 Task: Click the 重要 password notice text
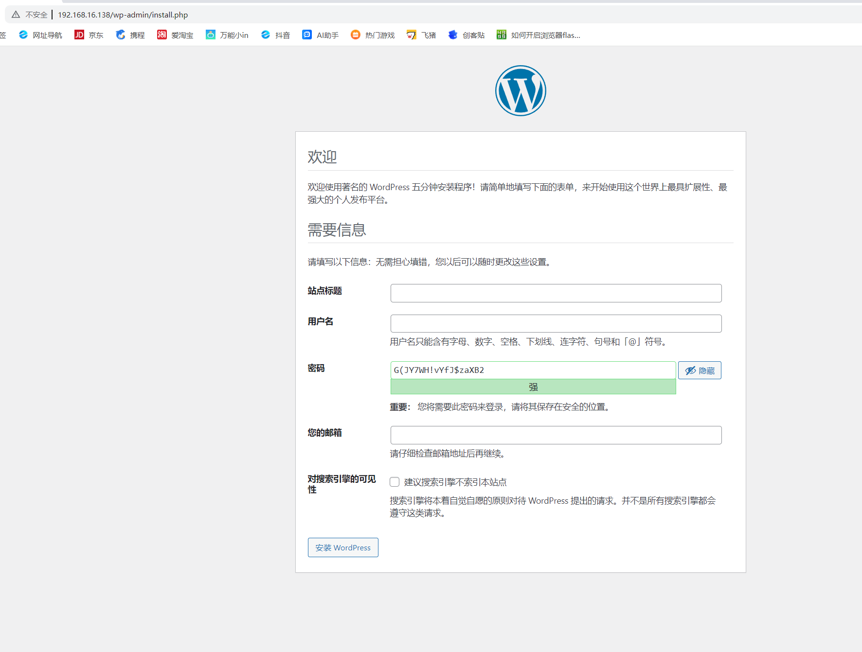click(x=501, y=407)
